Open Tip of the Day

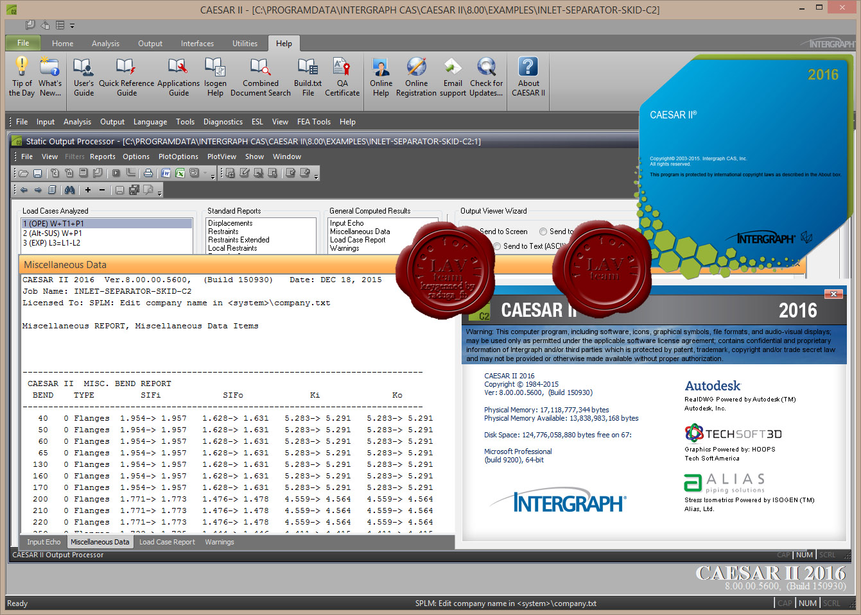(22, 76)
